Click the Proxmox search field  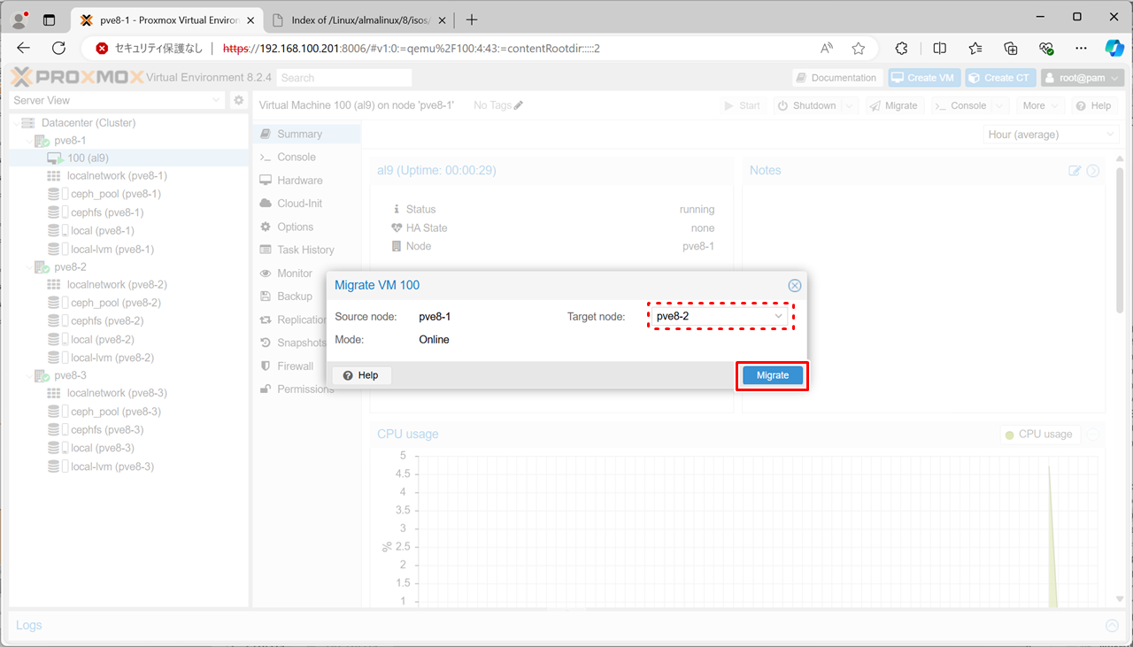point(343,78)
